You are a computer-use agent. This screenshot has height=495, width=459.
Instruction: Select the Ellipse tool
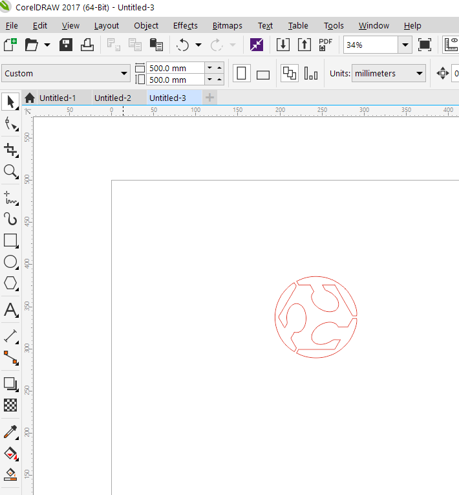[x=11, y=262]
